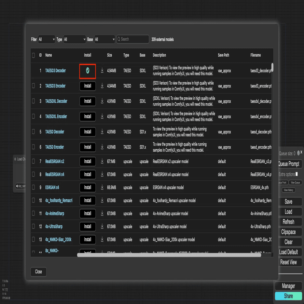This screenshot has width=304, height=304.
Task: Install the TAESDXL Decoder model
Action: [88, 101]
